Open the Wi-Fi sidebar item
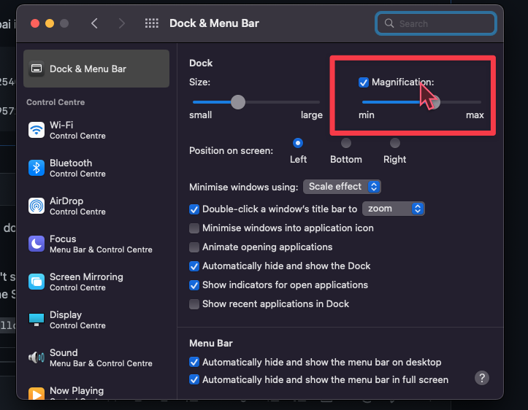528x410 pixels. tap(96, 130)
